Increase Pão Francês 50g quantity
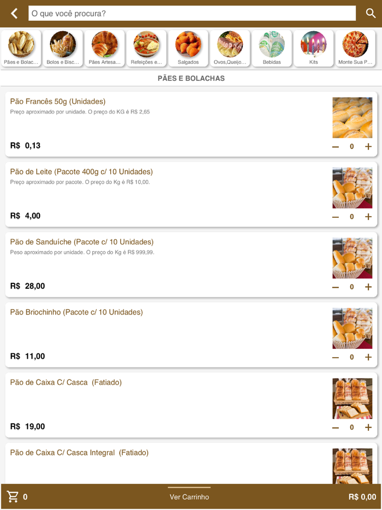This screenshot has height=510, width=382. click(x=368, y=146)
